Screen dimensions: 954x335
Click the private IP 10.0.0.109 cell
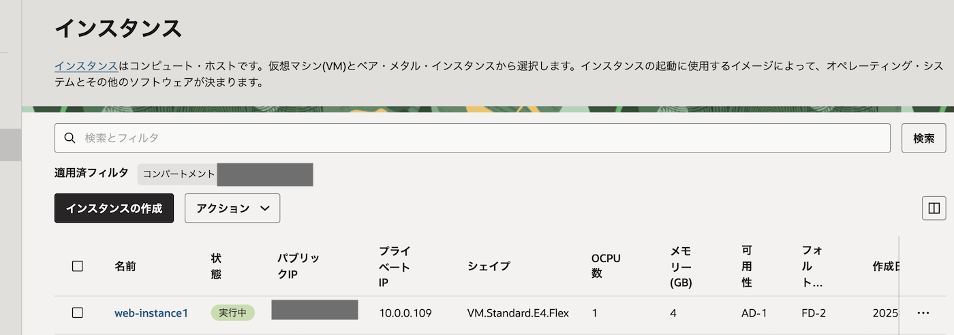[405, 313]
